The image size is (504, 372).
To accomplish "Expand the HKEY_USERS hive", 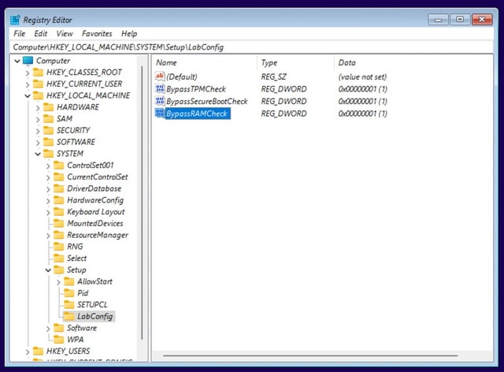I will pyautogui.click(x=28, y=352).
